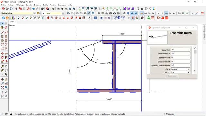Click the Open file folder icon
This screenshot has height=116, width=206.
pos(7,9)
